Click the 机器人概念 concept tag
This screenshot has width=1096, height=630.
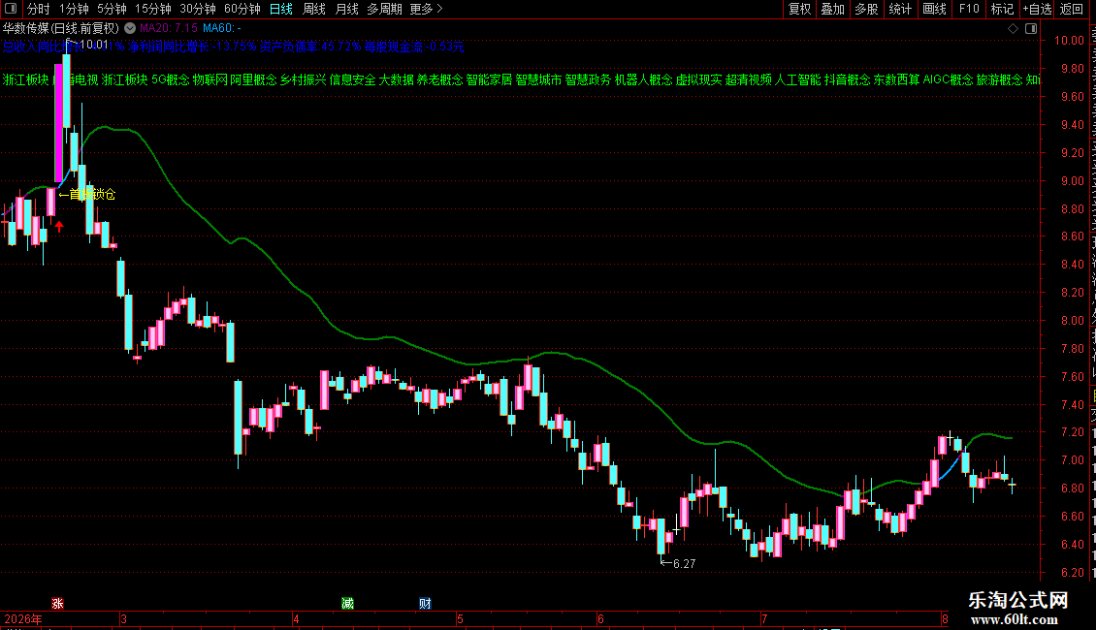[x=643, y=79]
